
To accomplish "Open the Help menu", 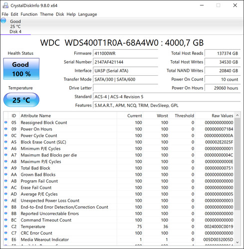I will (x=71, y=14).
